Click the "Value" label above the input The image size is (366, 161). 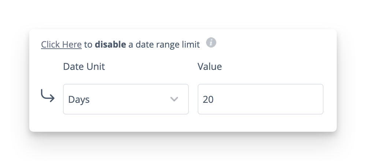[210, 67]
